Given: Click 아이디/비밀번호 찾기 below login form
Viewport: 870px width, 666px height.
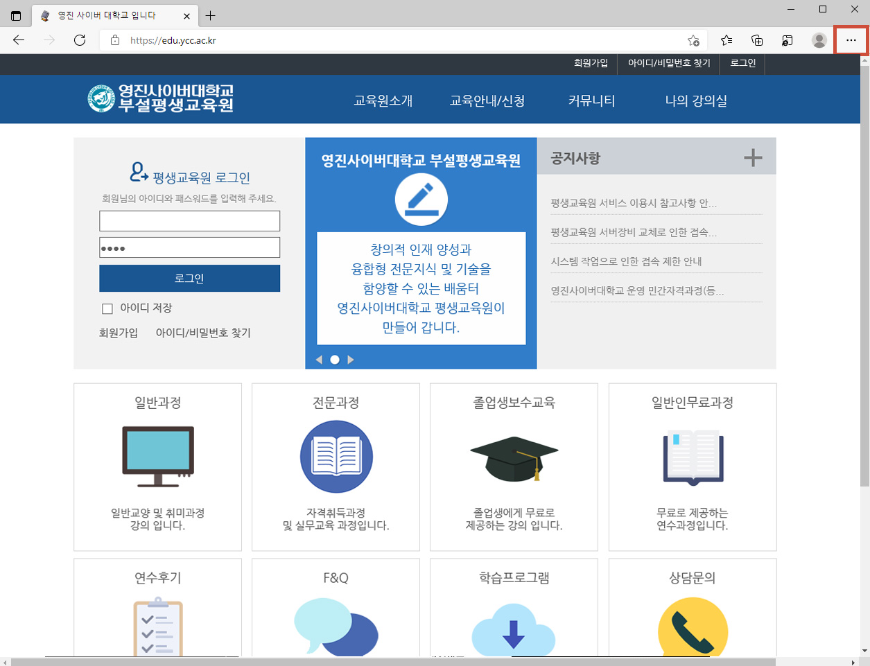Looking at the screenshot, I should [x=203, y=333].
